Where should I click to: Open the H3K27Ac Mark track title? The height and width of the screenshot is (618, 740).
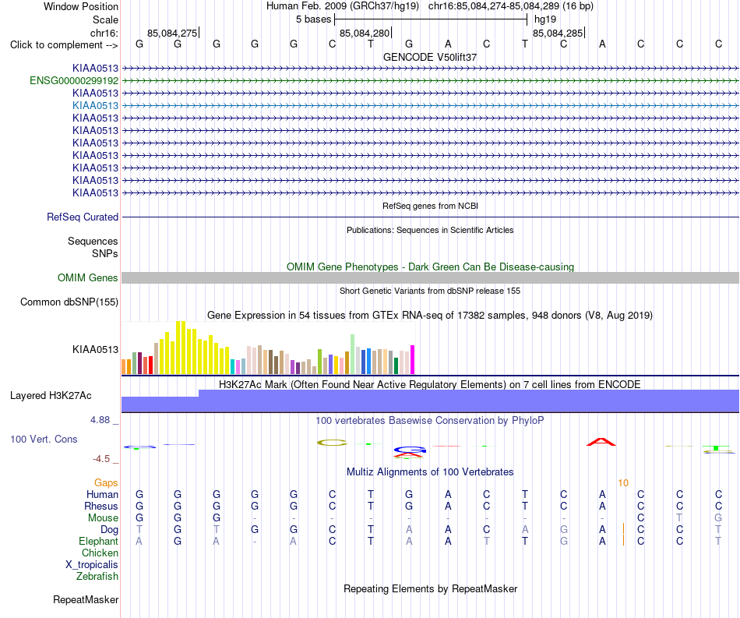(x=430, y=385)
